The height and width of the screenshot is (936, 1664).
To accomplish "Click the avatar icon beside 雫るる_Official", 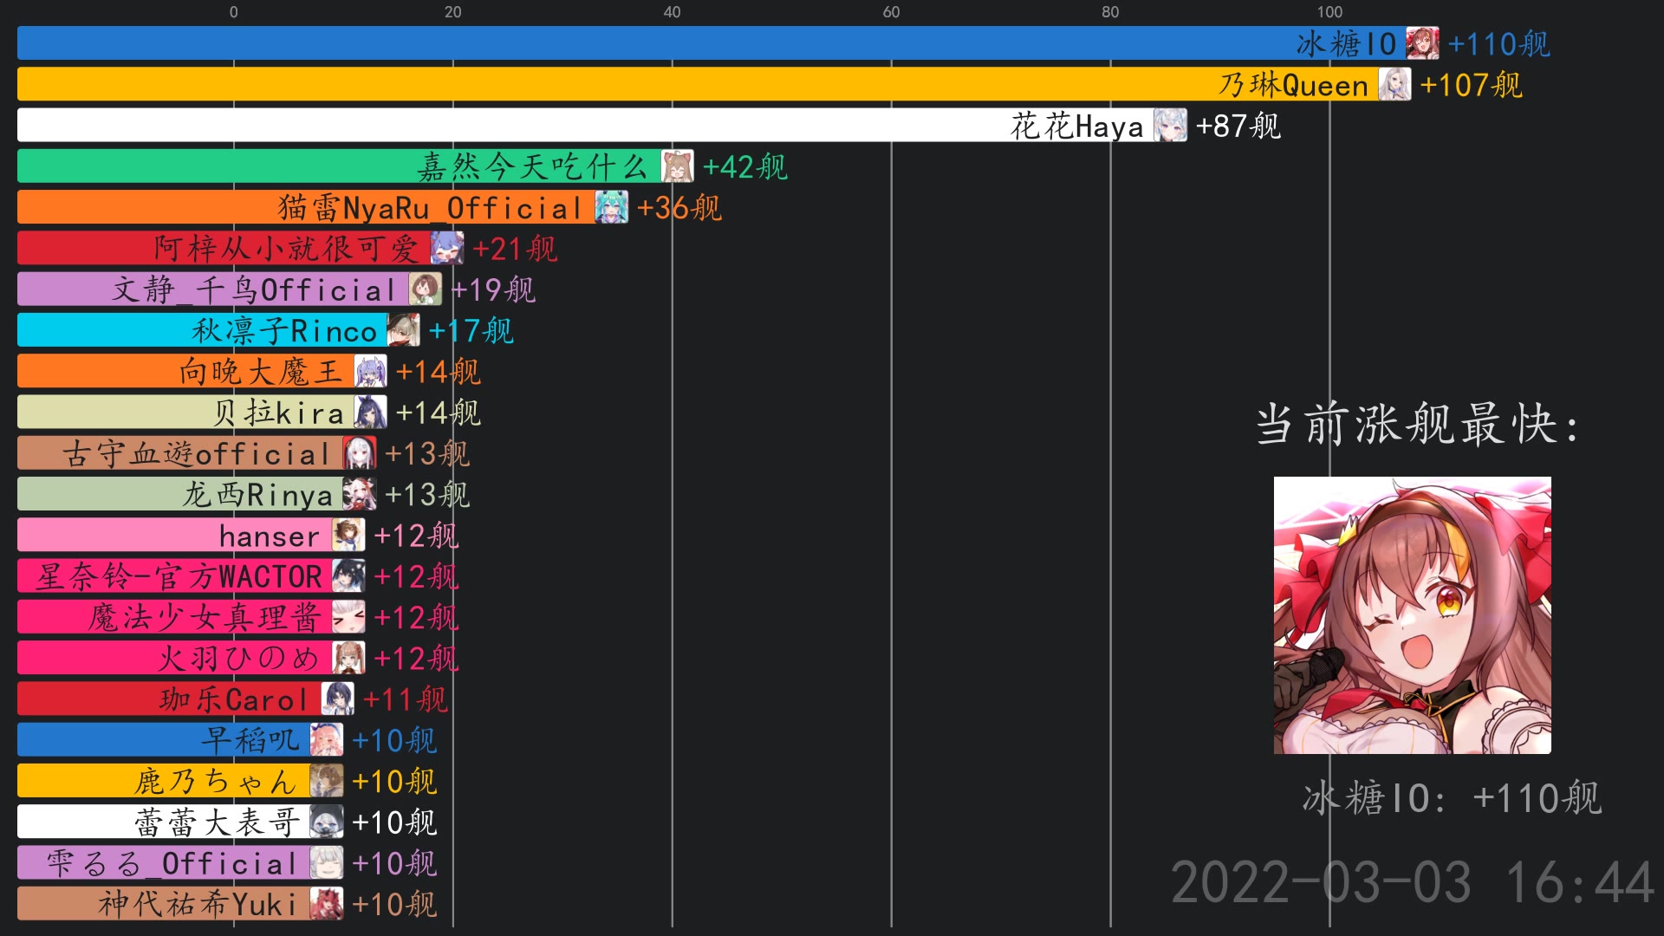I will coord(327,863).
